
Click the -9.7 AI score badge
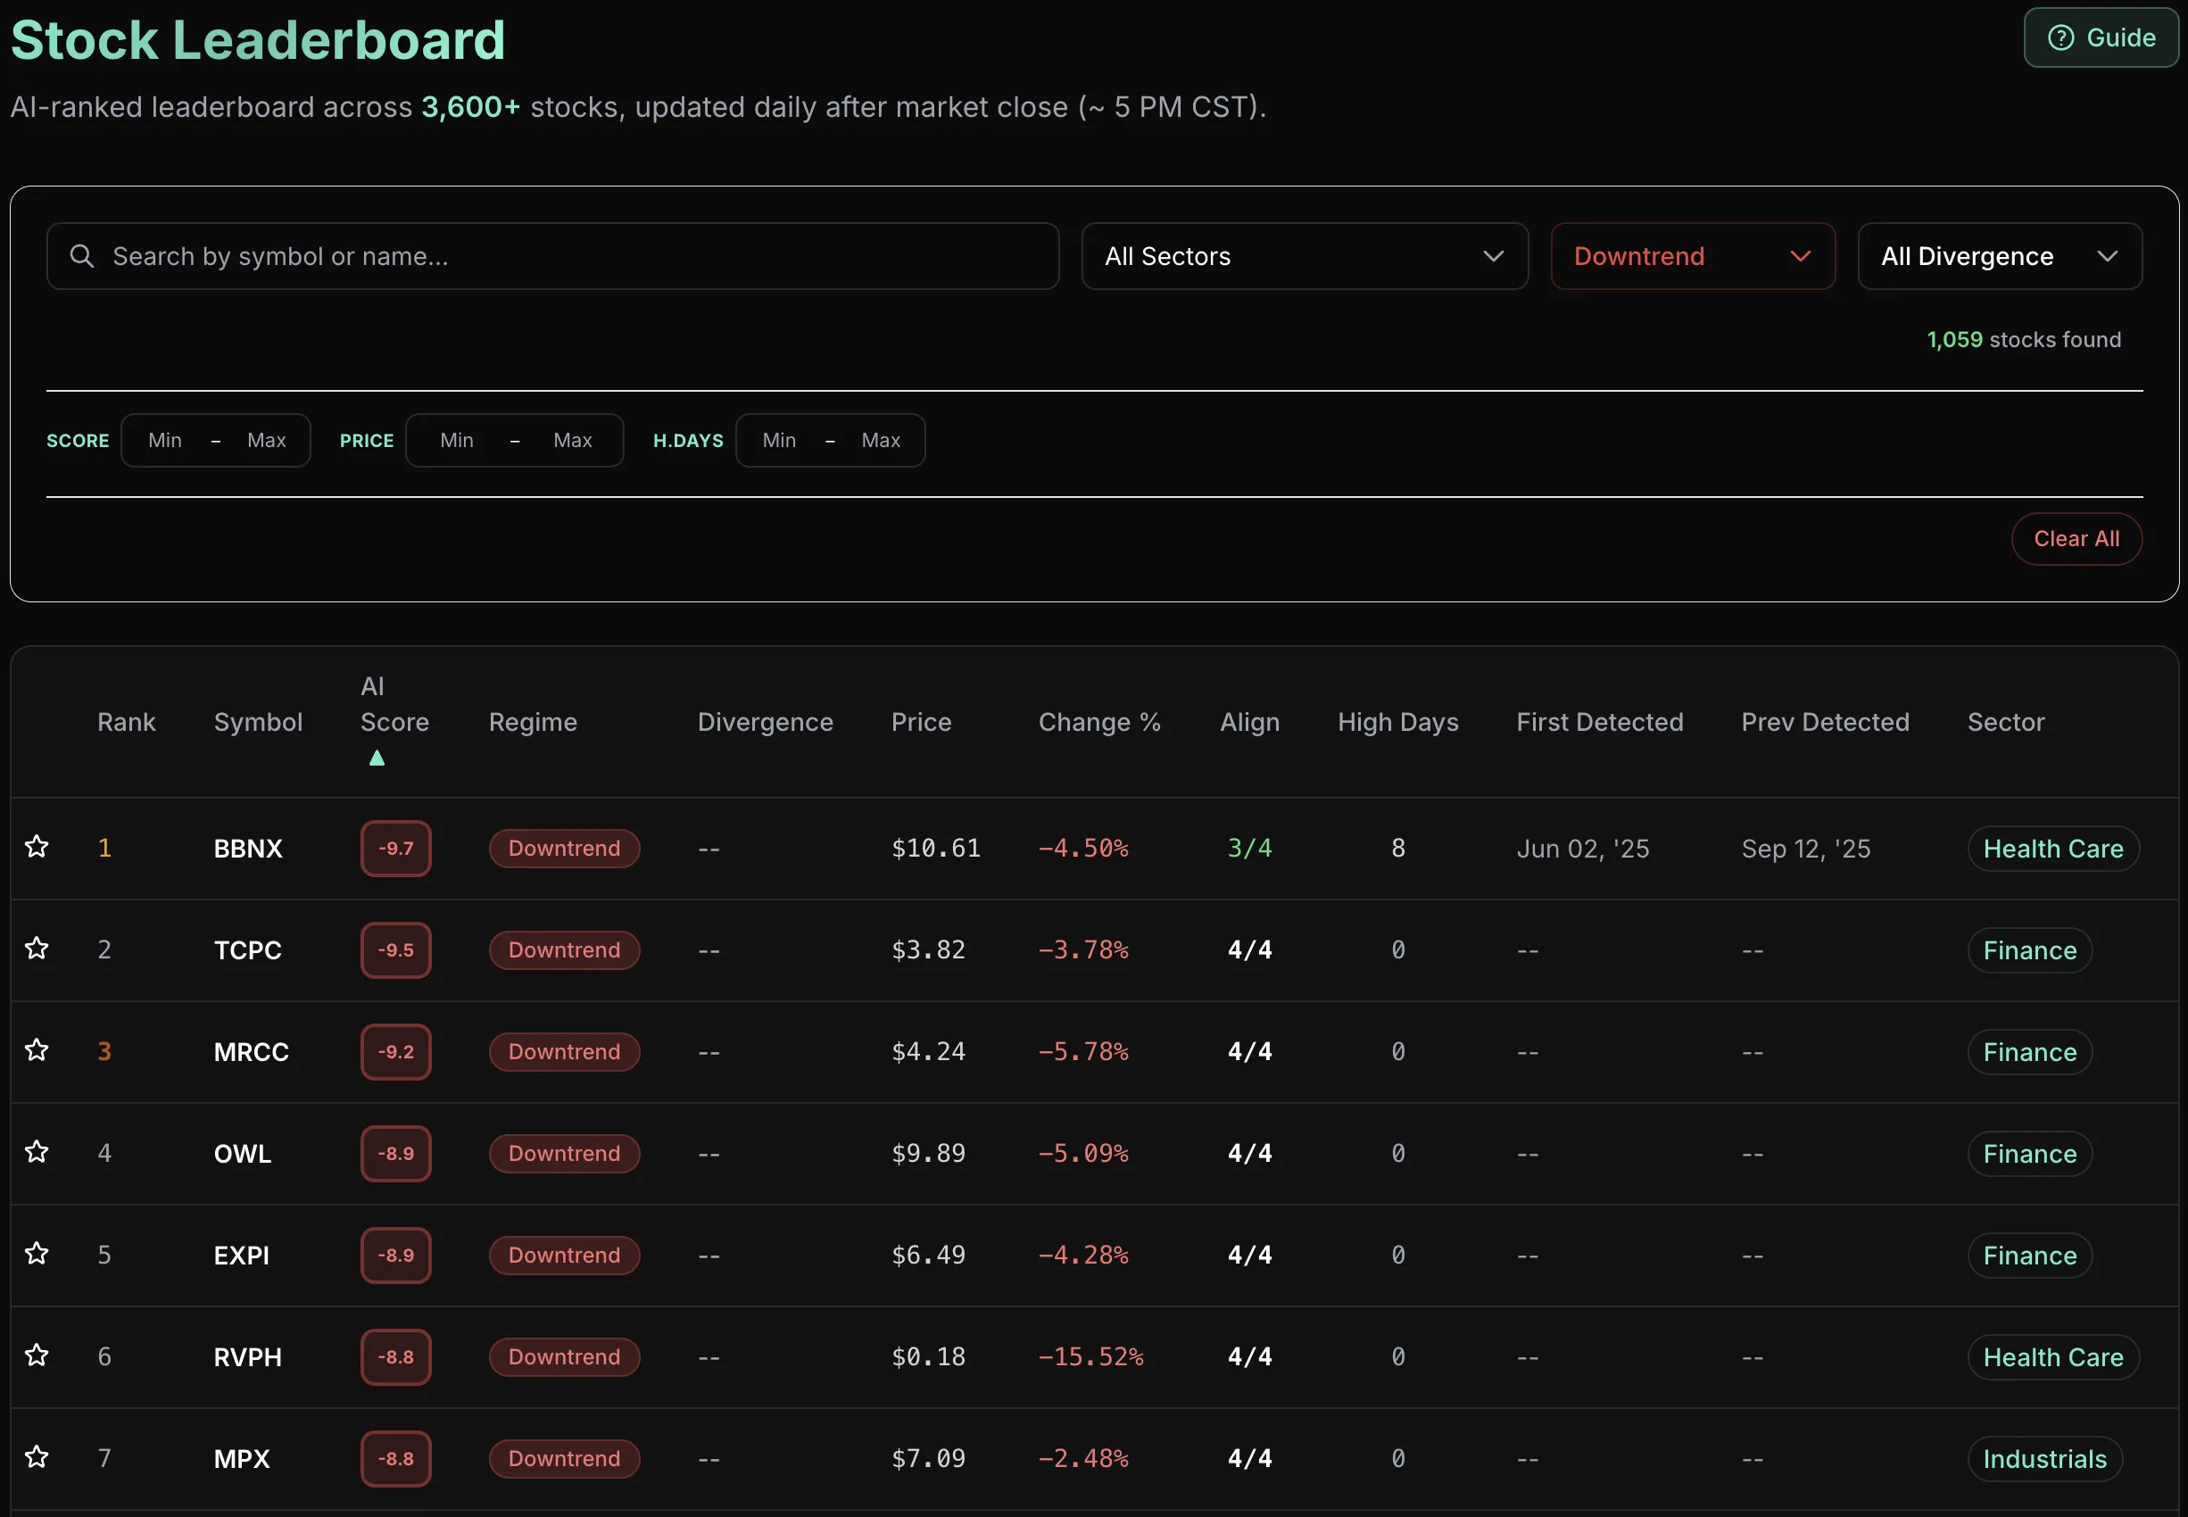[395, 848]
